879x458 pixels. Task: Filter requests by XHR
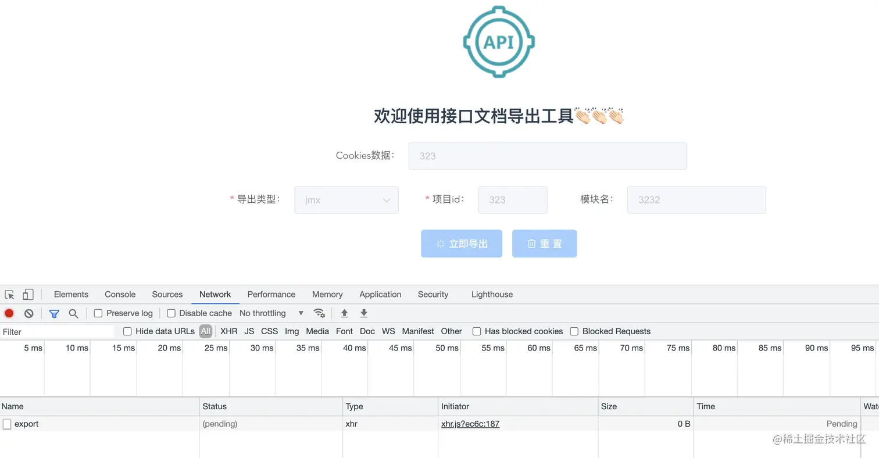tap(229, 331)
